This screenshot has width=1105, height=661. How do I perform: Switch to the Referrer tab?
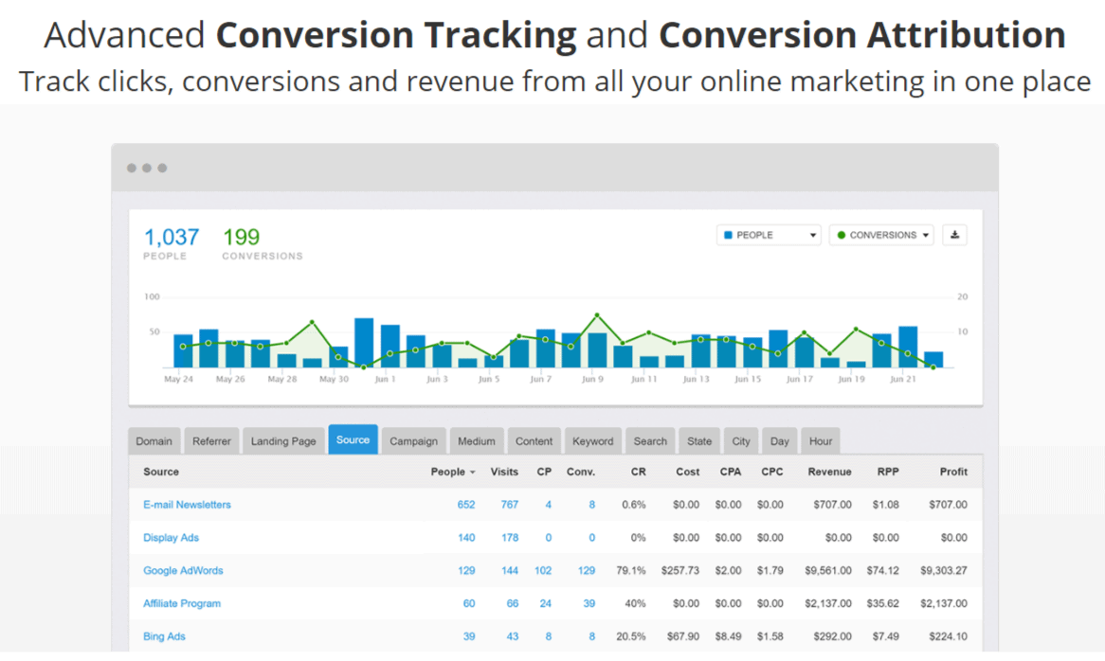tap(211, 441)
